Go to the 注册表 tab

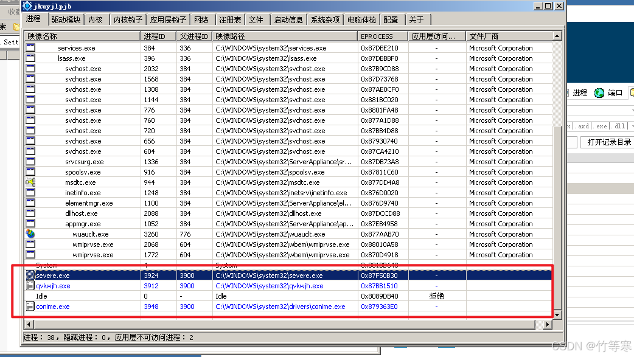click(230, 19)
